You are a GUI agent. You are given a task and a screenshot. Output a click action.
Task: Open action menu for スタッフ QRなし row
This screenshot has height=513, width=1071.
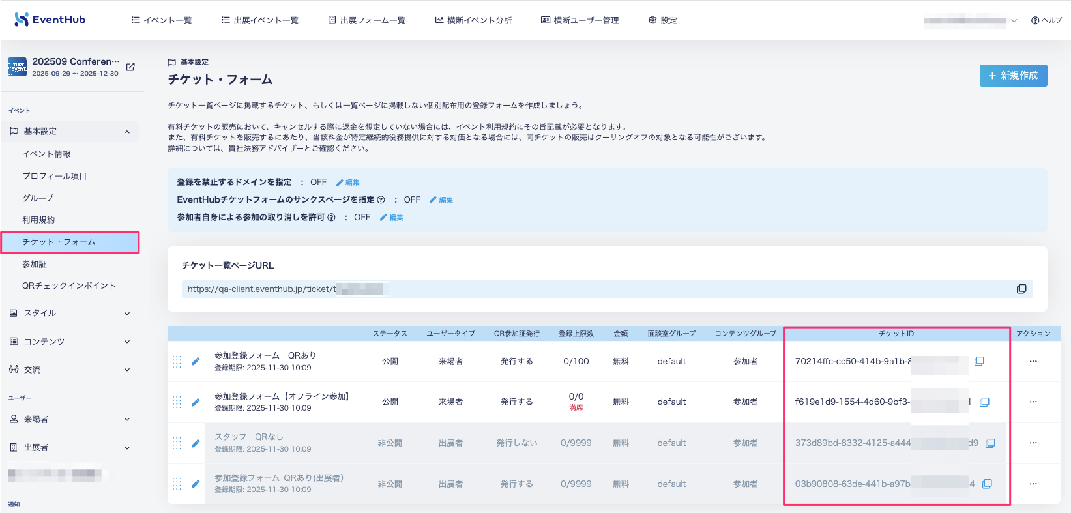1033,443
